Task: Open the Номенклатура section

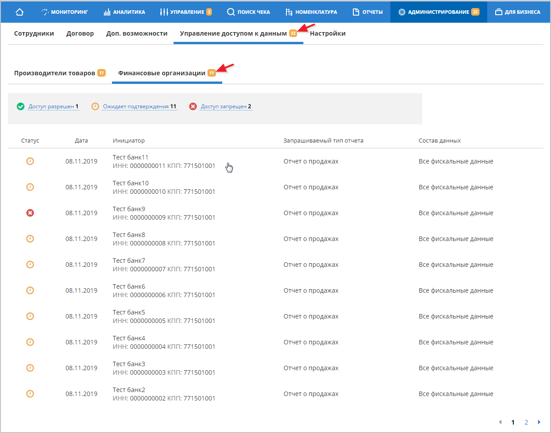Action: click(x=311, y=12)
